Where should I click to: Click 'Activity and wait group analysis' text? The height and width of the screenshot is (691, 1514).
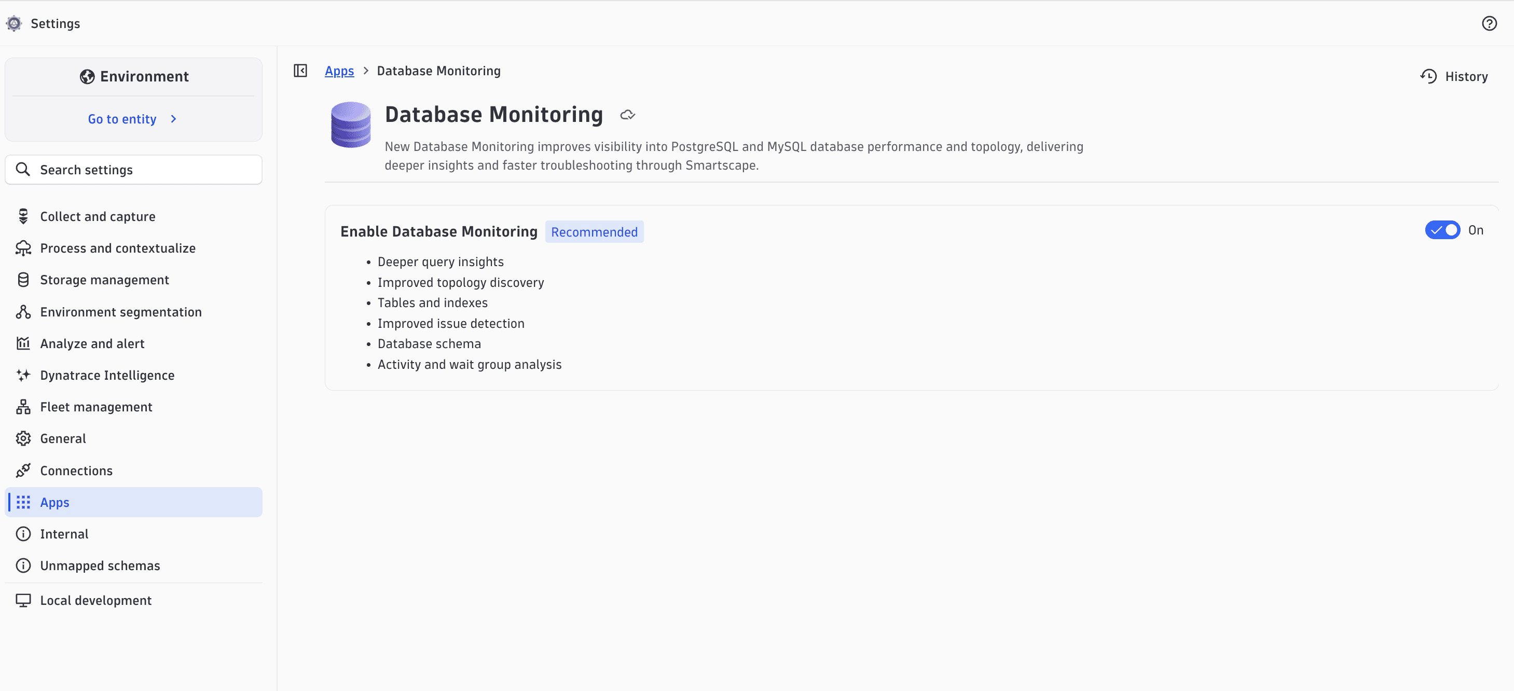click(x=470, y=365)
